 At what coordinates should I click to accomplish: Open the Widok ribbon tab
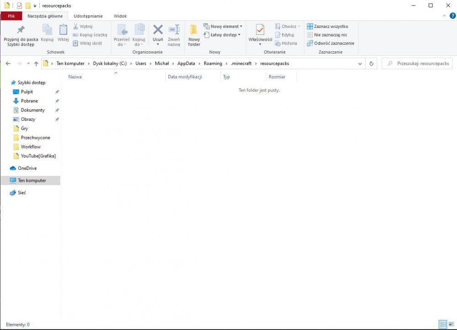(120, 16)
